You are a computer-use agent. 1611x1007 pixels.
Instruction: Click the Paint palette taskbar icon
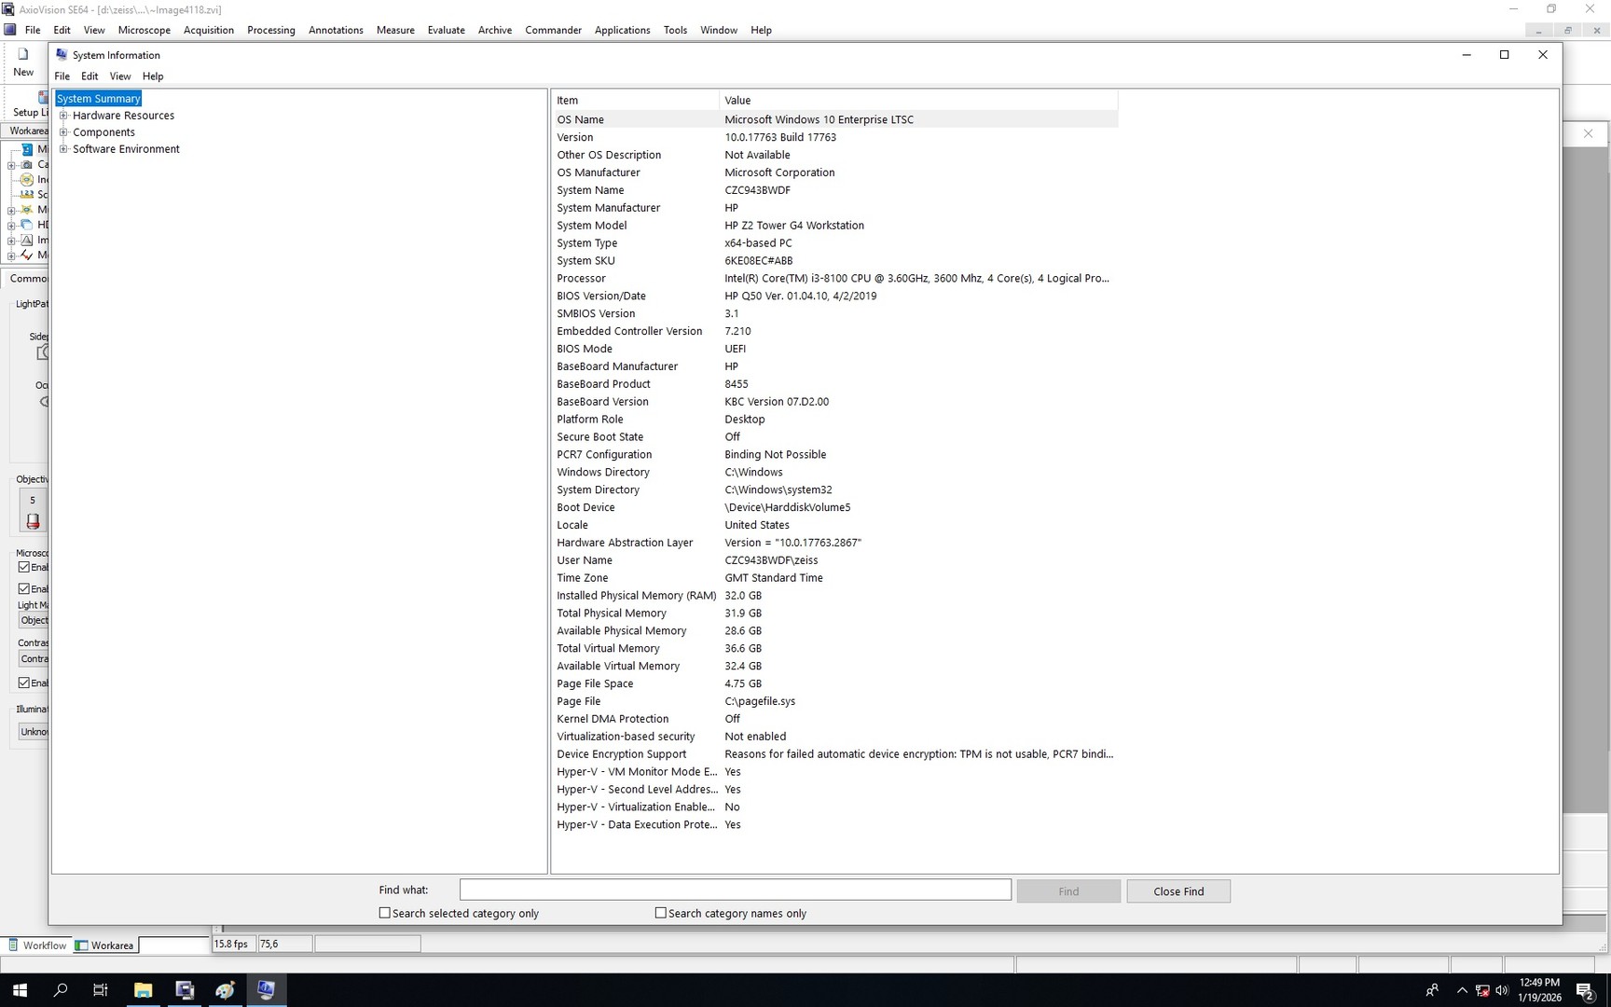(x=225, y=990)
